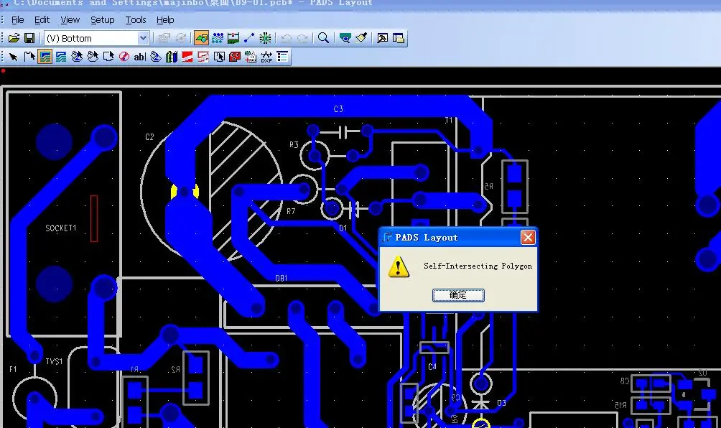Click the red dice-like icon in drafting toolbar

tap(235, 57)
